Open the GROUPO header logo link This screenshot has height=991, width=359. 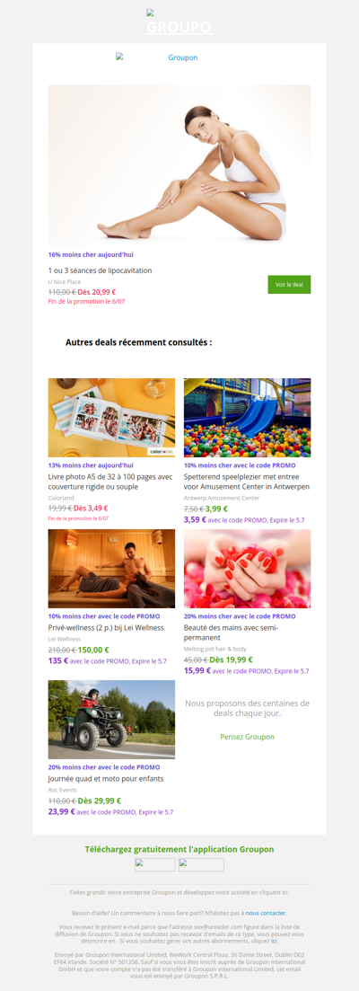pyautogui.click(x=179, y=27)
